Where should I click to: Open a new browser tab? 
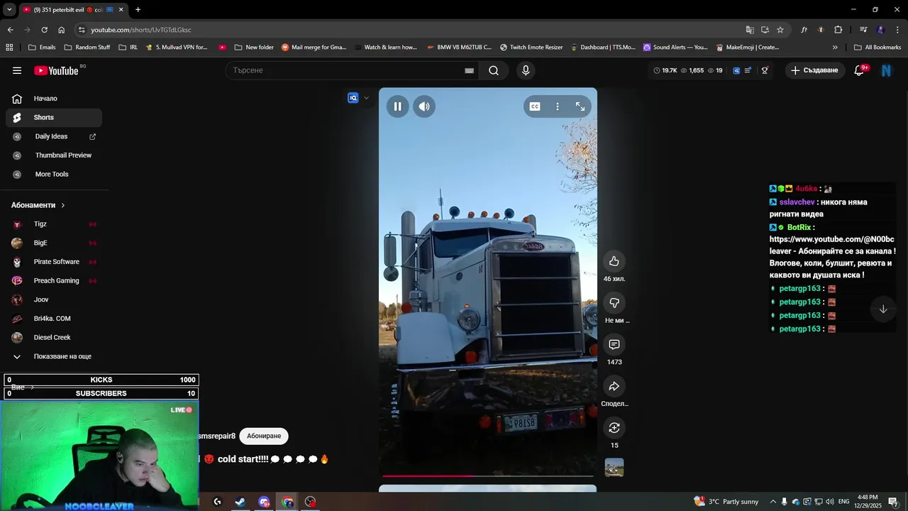[x=138, y=9]
